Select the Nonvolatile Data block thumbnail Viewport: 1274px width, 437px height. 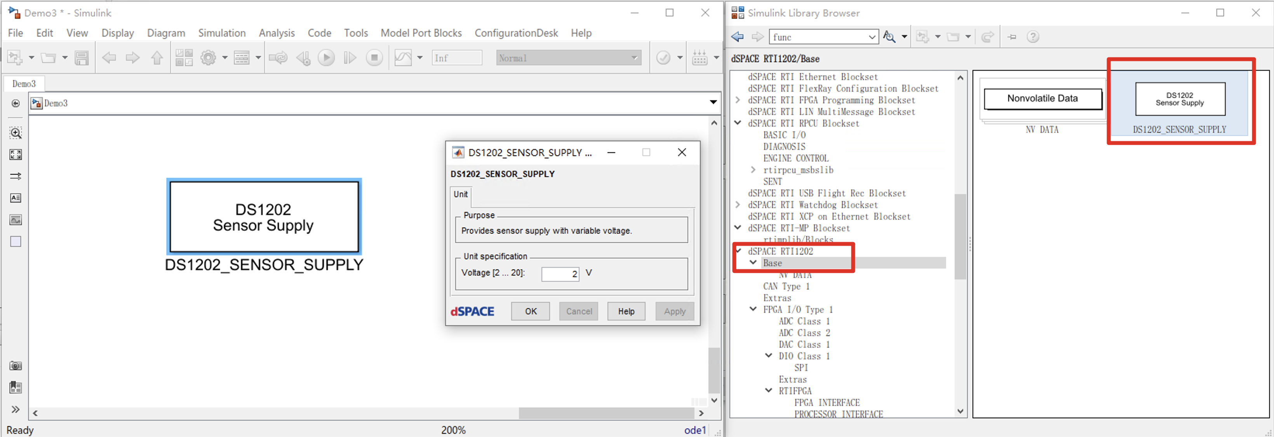pos(1043,99)
